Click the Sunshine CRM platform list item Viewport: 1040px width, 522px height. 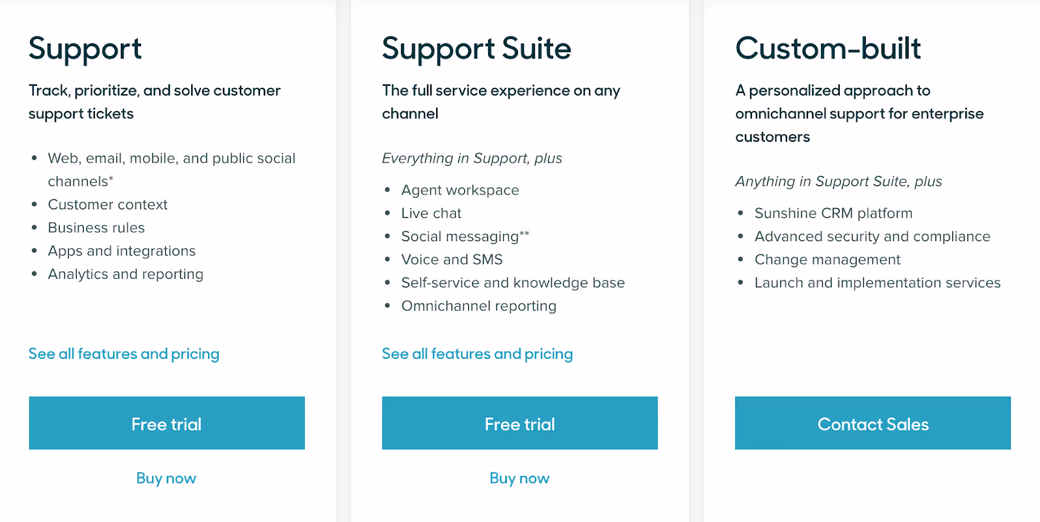[833, 213]
